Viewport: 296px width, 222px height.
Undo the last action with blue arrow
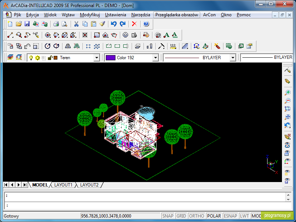[114, 24]
